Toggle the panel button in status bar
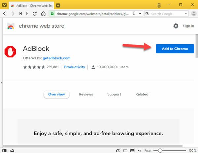The height and width of the screenshot is (153, 198). (x=4, y=151)
